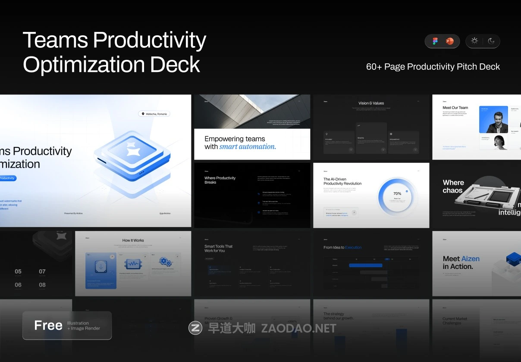Image resolution: width=521 pixels, height=362 pixels.
Task: Click the Empowerment card icon
Action: (391, 134)
